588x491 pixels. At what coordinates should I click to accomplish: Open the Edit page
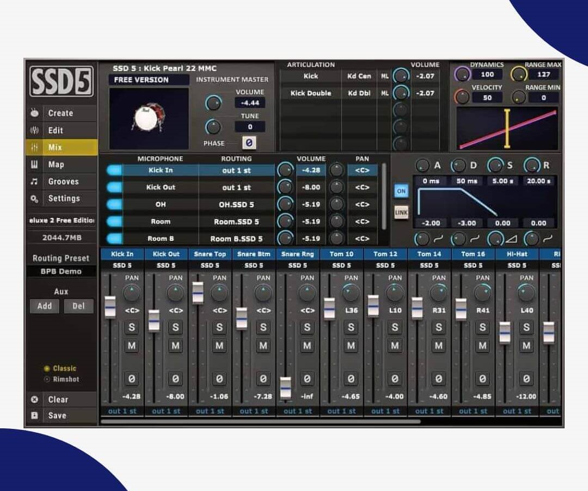pos(56,130)
